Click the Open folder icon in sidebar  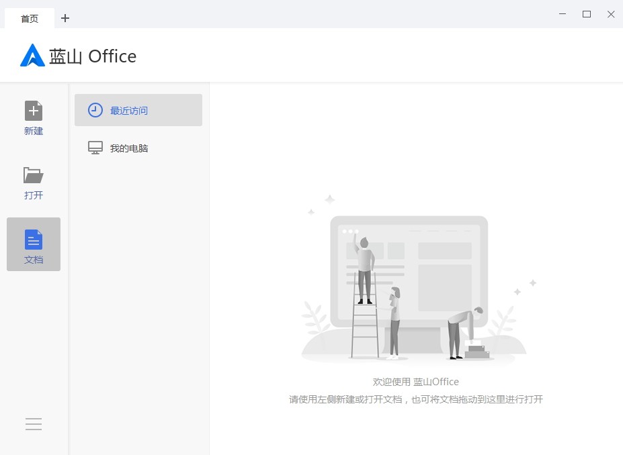(34, 175)
